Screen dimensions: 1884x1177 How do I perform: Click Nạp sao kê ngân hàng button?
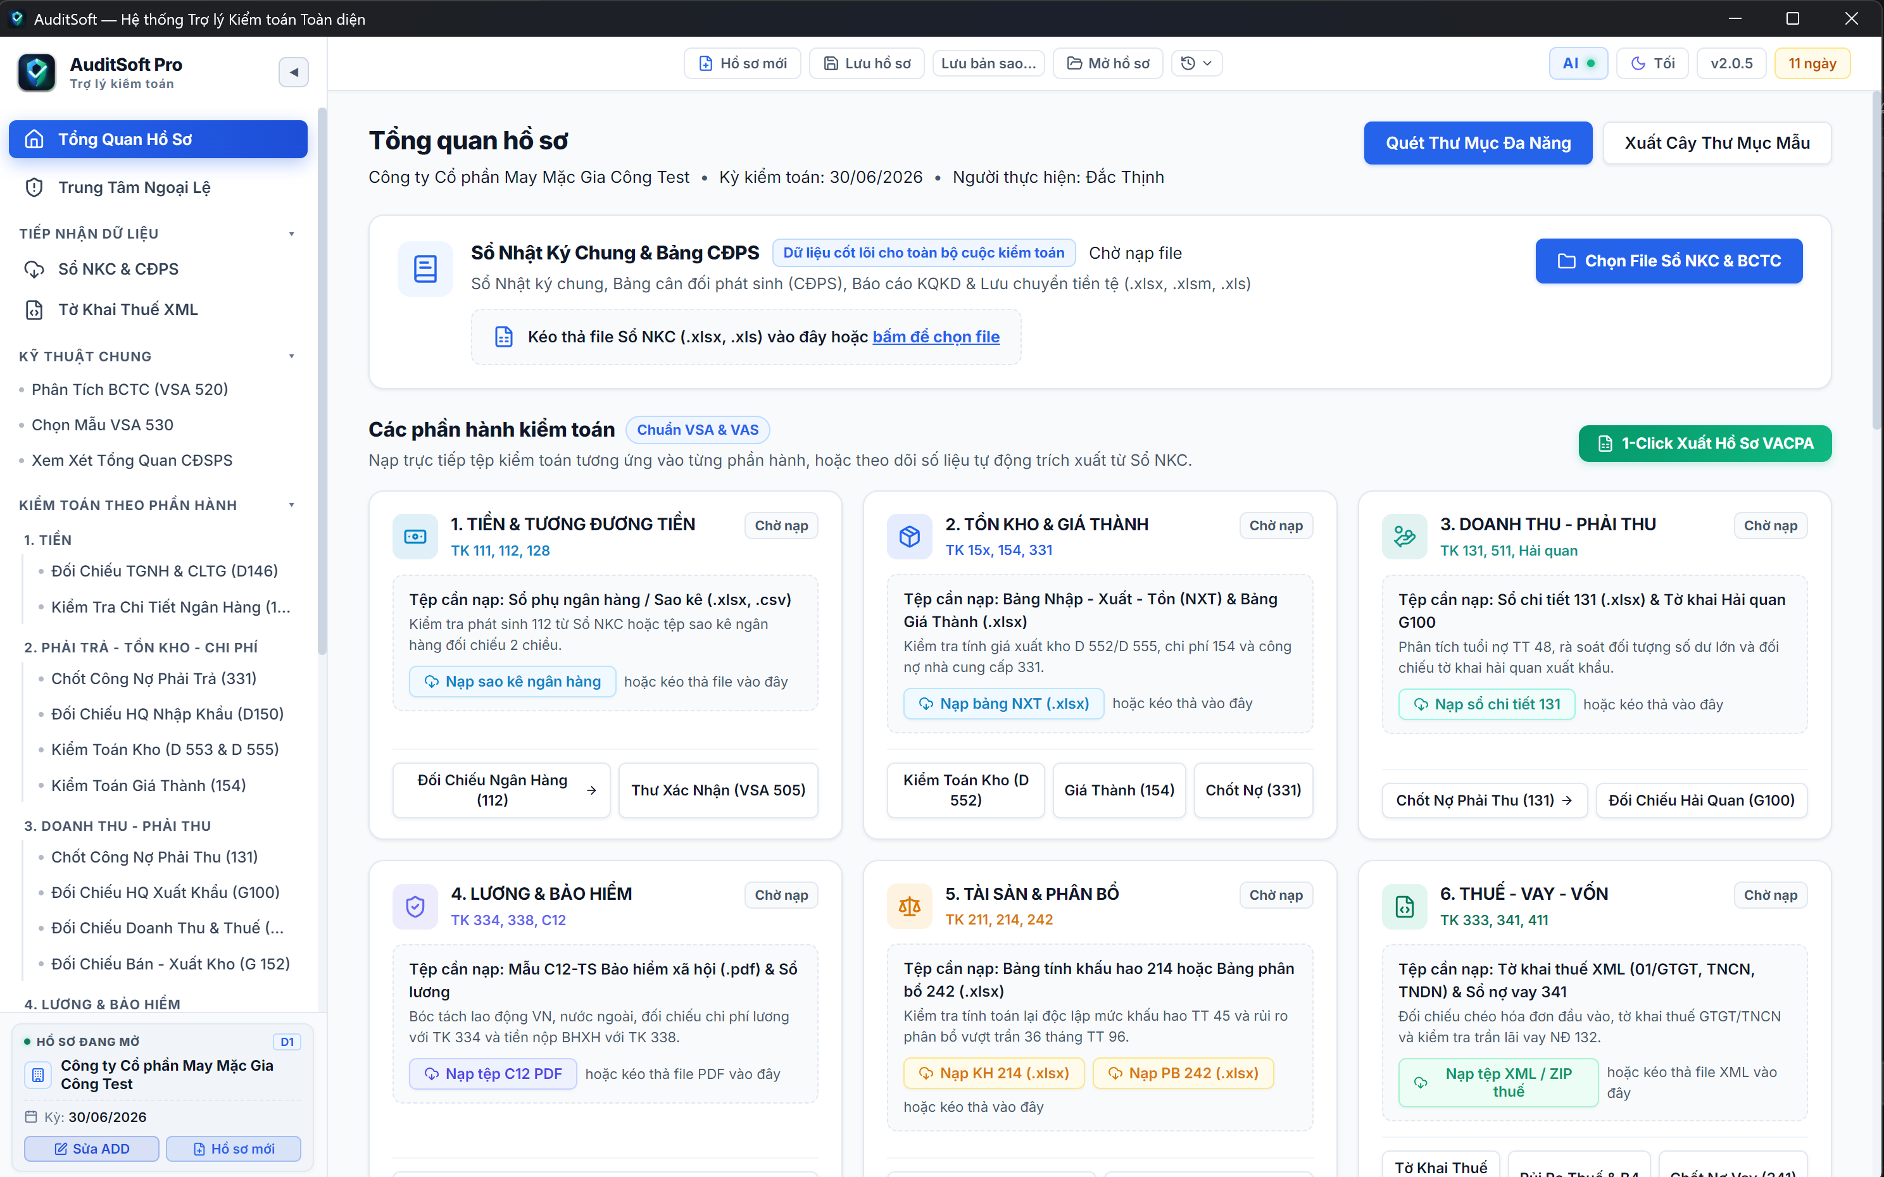click(x=512, y=682)
